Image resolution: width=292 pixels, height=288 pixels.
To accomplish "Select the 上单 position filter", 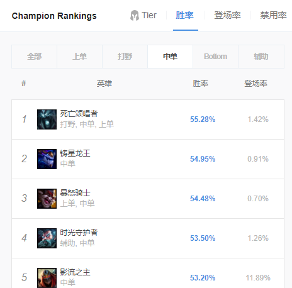I will (x=79, y=57).
